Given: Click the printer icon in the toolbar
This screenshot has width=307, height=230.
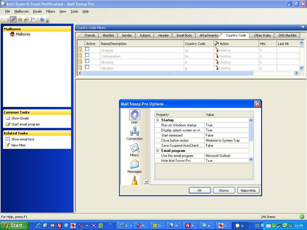Looking at the screenshot, I should pyautogui.click(x=7, y=19).
